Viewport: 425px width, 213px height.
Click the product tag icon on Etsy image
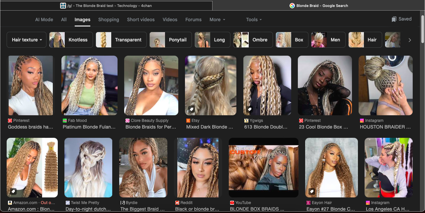pyautogui.click(x=192, y=109)
